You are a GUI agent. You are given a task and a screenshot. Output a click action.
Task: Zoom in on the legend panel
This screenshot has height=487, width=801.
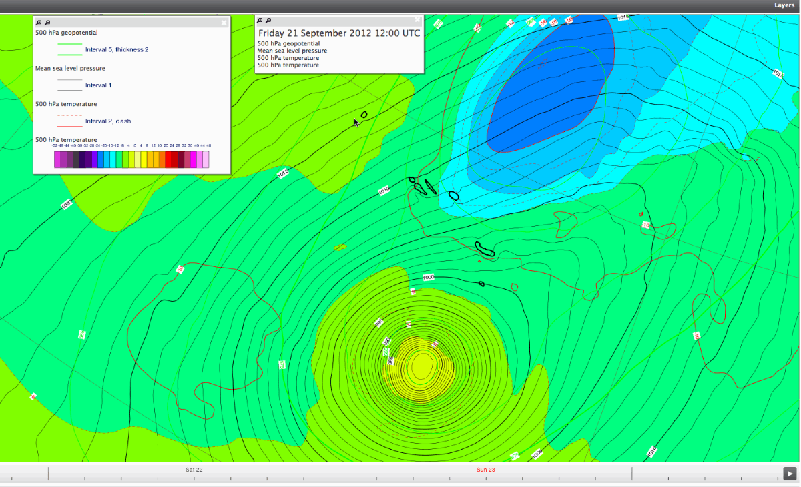[39, 23]
